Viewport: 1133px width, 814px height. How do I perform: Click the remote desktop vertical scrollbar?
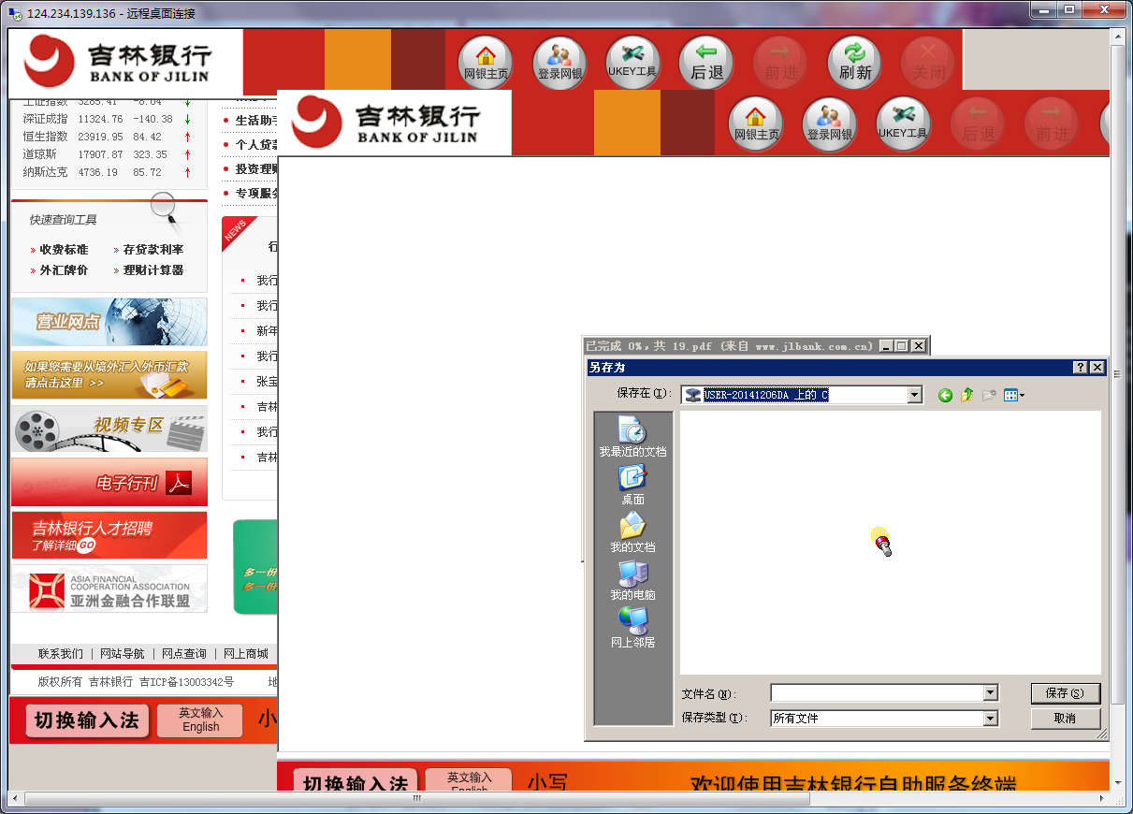[1118, 374]
